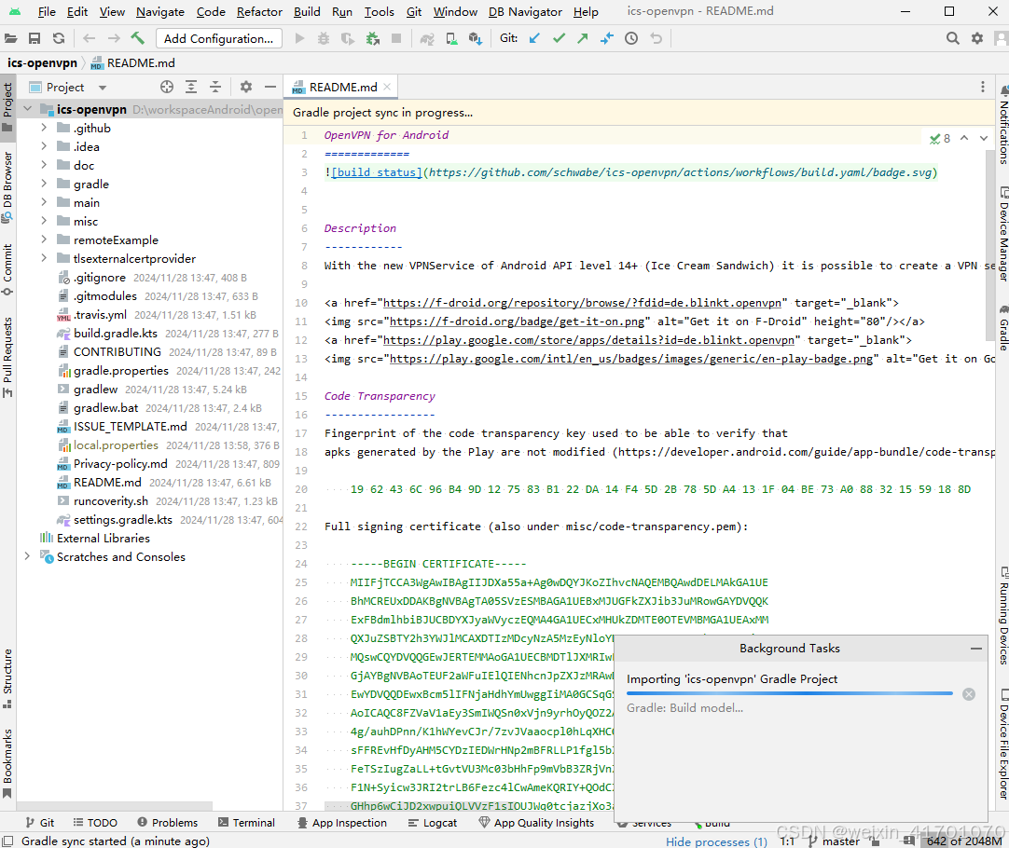The width and height of the screenshot is (1009, 848).
Task: Expand Scratches and Consoles
Action: (x=27, y=556)
